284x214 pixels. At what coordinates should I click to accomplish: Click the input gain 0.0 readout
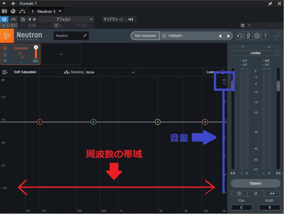coord(233,173)
